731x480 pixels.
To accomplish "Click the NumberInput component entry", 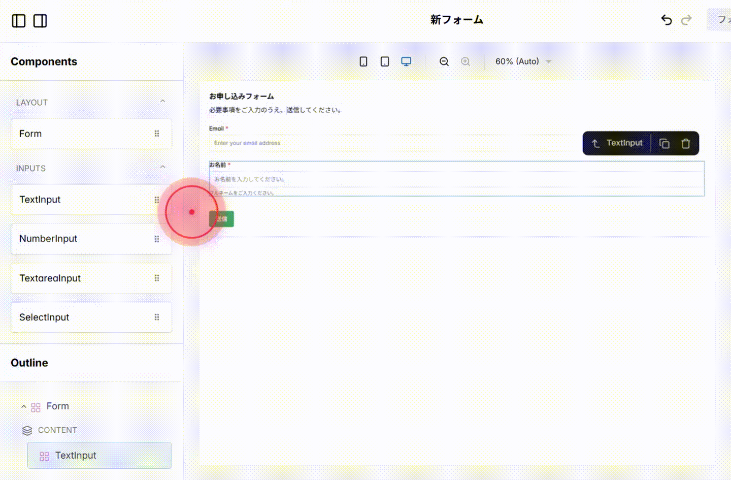I will point(48,239).
